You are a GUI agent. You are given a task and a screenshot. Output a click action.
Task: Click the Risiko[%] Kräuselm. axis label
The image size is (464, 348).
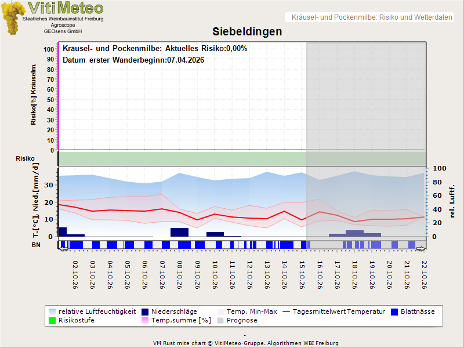(34, 94)
